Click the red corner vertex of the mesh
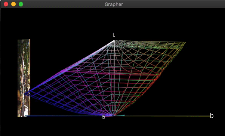 point(160,74)
